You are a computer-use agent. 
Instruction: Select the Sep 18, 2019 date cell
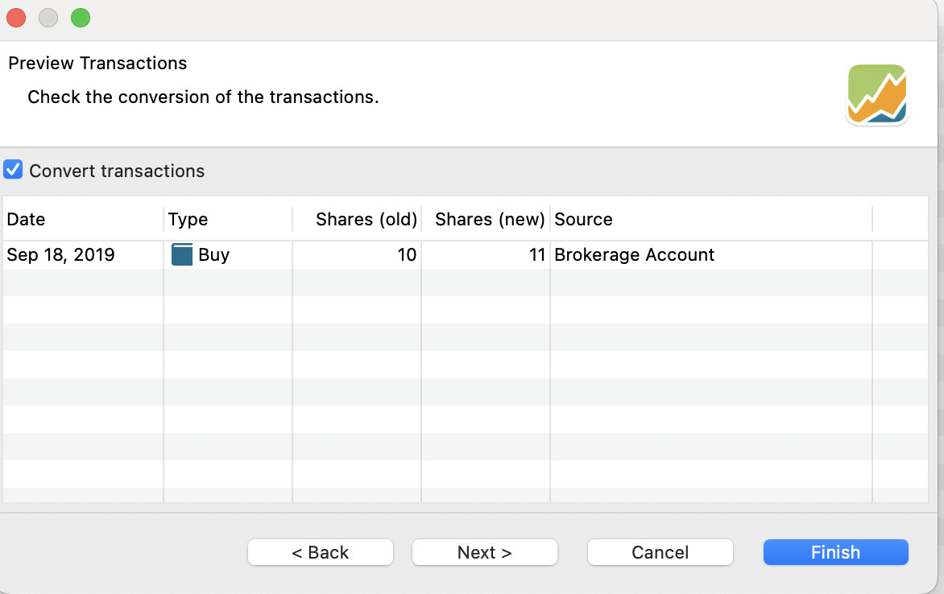point(60,255)
